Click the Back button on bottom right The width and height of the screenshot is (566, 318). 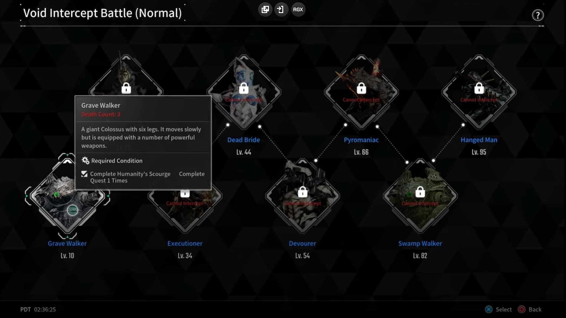535,309
